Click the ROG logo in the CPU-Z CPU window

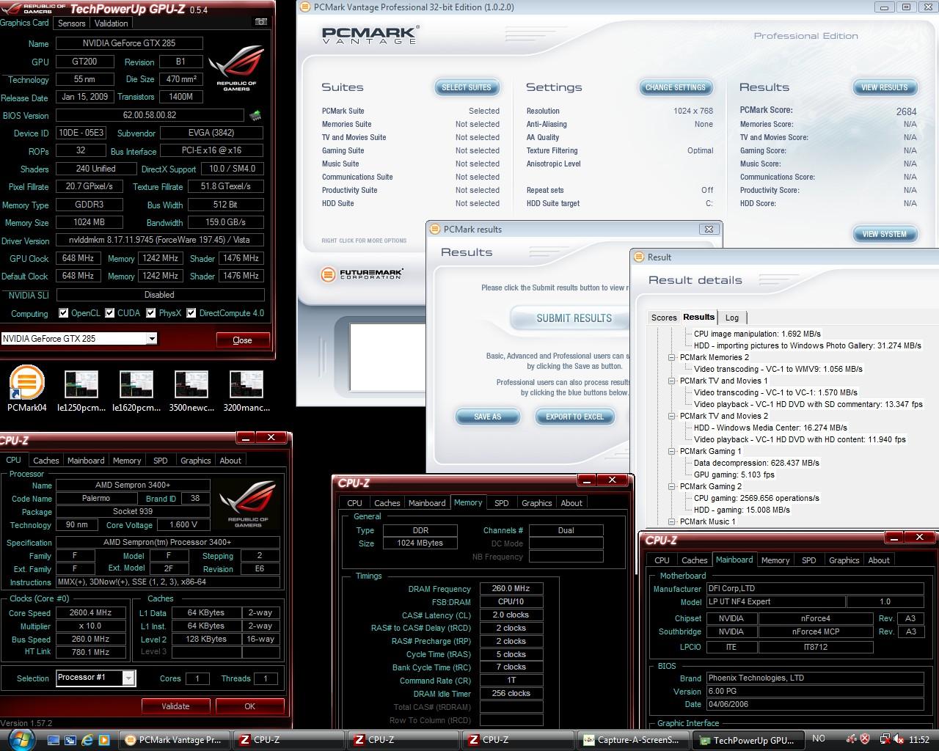(x=248, y=503)
